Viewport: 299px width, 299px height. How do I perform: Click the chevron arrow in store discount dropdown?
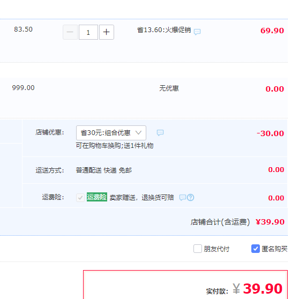[x=138, y=132]
